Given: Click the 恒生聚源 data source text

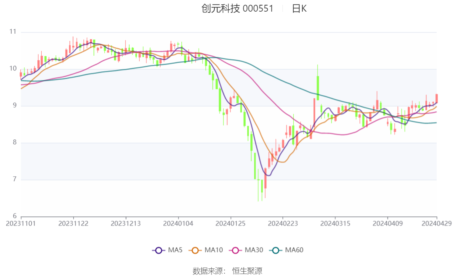Looking at the screenshot, I should pos(247,271).
